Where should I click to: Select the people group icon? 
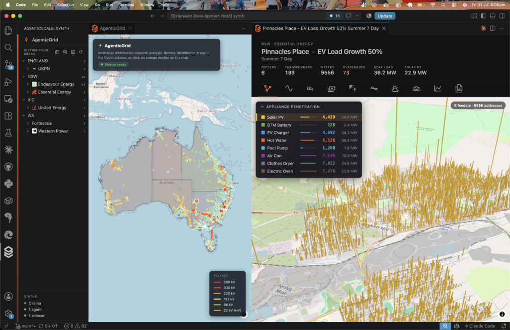tap(416, 89)
